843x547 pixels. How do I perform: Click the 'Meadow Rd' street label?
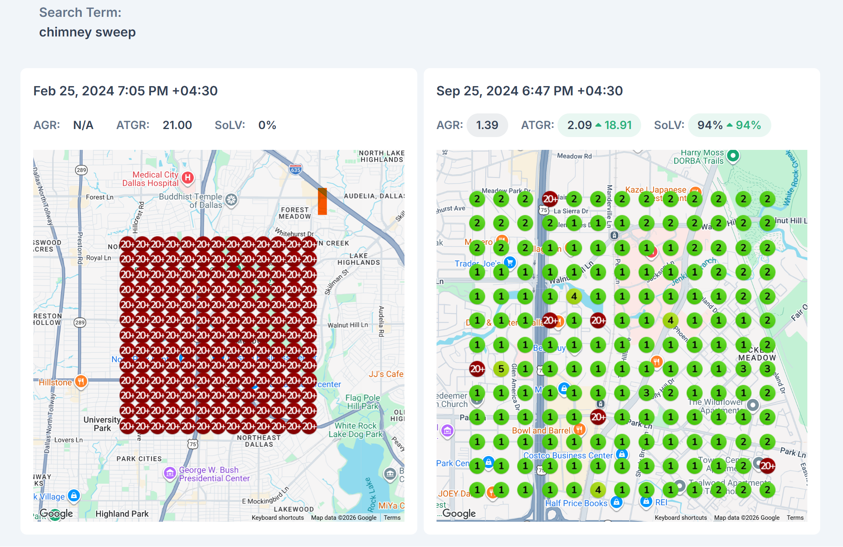(x=574, y=156)
